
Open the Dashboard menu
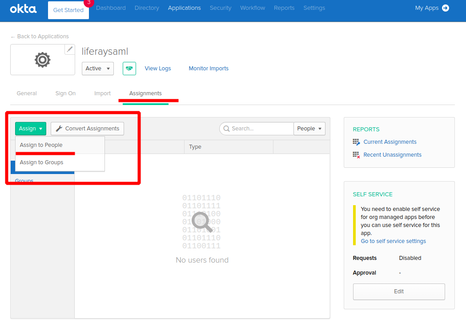(111, 8)
